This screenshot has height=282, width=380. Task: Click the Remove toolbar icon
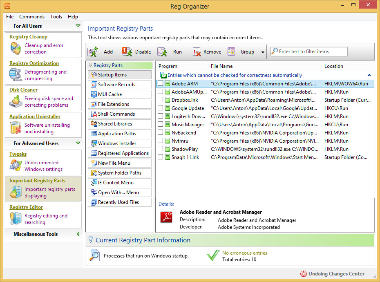pos(197,52)
